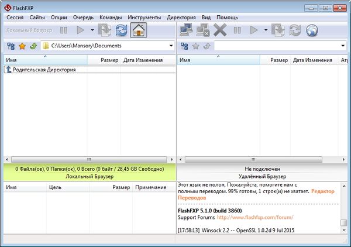Viewport: 351px width, 247px height.
Task: Expand the remote path dropdown
Action: pyautogui.click(x=344, y=46)
